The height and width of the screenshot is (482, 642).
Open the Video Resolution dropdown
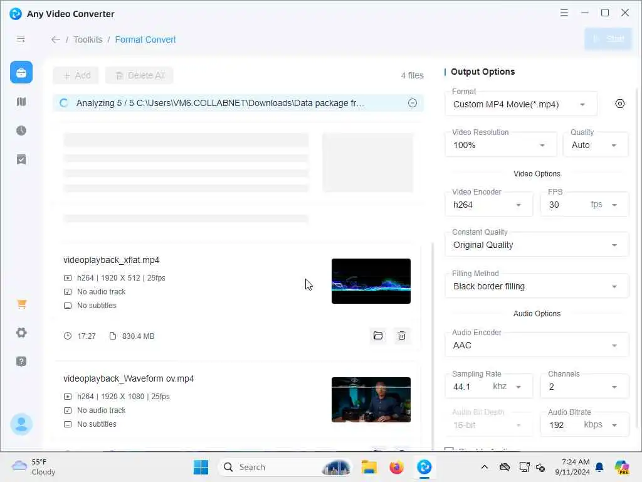501,145
